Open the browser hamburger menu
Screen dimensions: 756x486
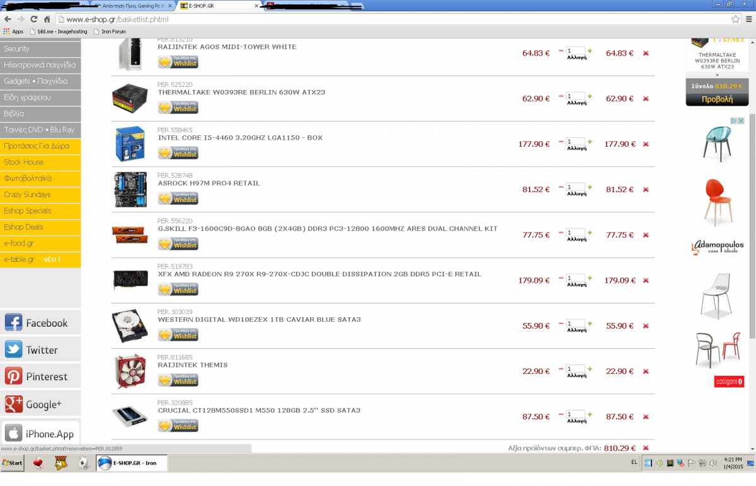coord(748,20)
